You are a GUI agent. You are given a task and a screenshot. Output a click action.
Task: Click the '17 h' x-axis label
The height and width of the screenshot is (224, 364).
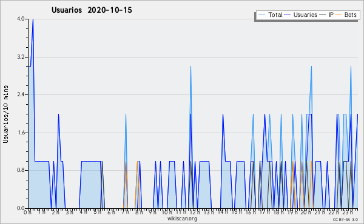[x=265, y=212]
